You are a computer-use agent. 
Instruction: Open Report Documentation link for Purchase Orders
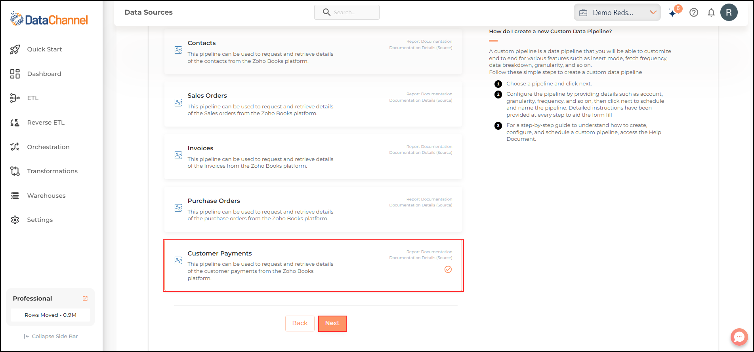(429, 199)
